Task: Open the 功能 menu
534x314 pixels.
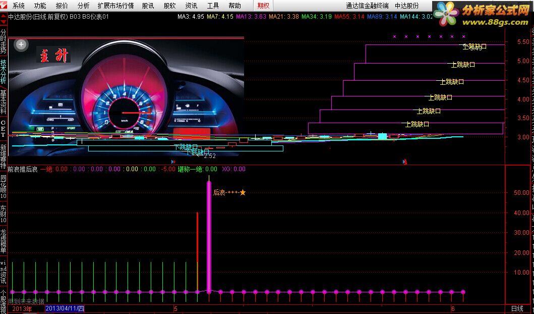Action: pyautogui.click(x=40, y=6)
